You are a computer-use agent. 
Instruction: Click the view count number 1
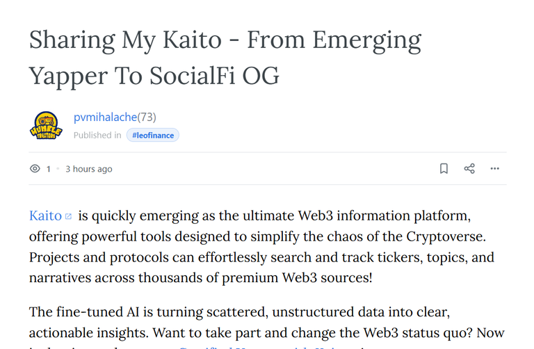click(x=49, y=169)
